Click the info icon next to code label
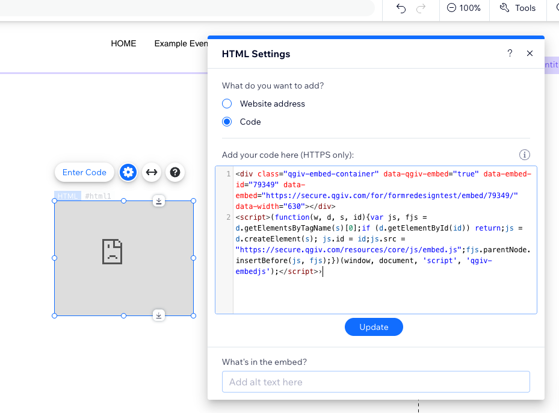The width and height of the screenshot is (559, 413). click(525, 155)
